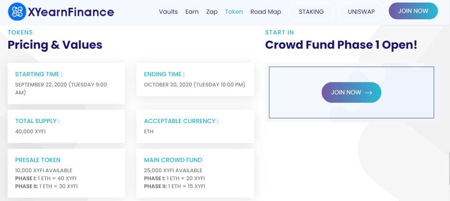Click the highlighted Token nav item
Screen dimensions: 450x201
tap(234, 12)
